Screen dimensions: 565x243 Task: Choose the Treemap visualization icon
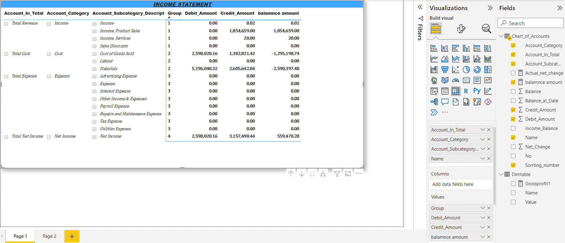coord(488,70)
